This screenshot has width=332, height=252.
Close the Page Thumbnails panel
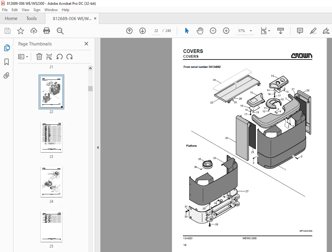point(86,44)
